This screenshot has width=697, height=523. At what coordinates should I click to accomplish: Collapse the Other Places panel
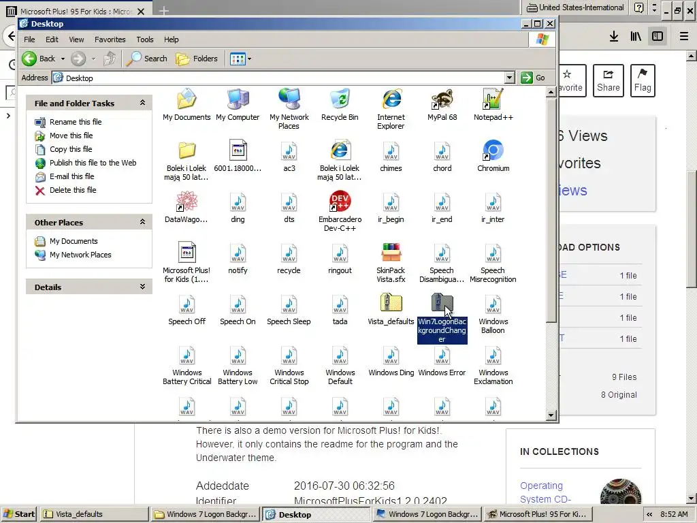[x=142, y=222]
